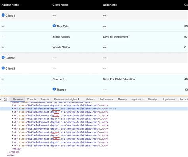Expand the highlighted depth-1 tr element
Viewport: 188px width, 157px height.
pos(13,109)
